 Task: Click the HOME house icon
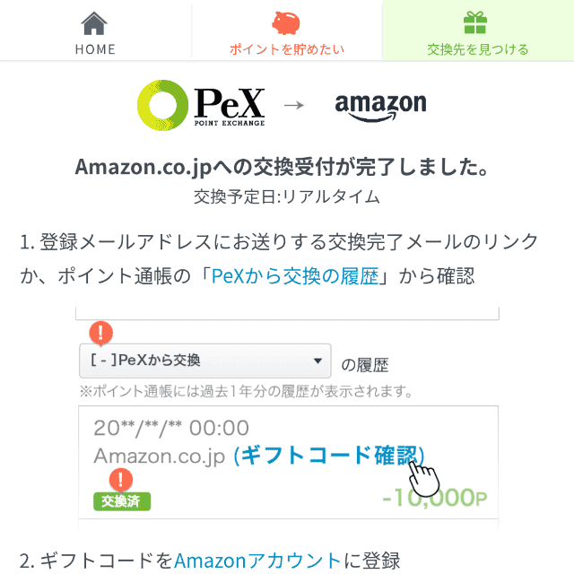click(x=94, y=22)
